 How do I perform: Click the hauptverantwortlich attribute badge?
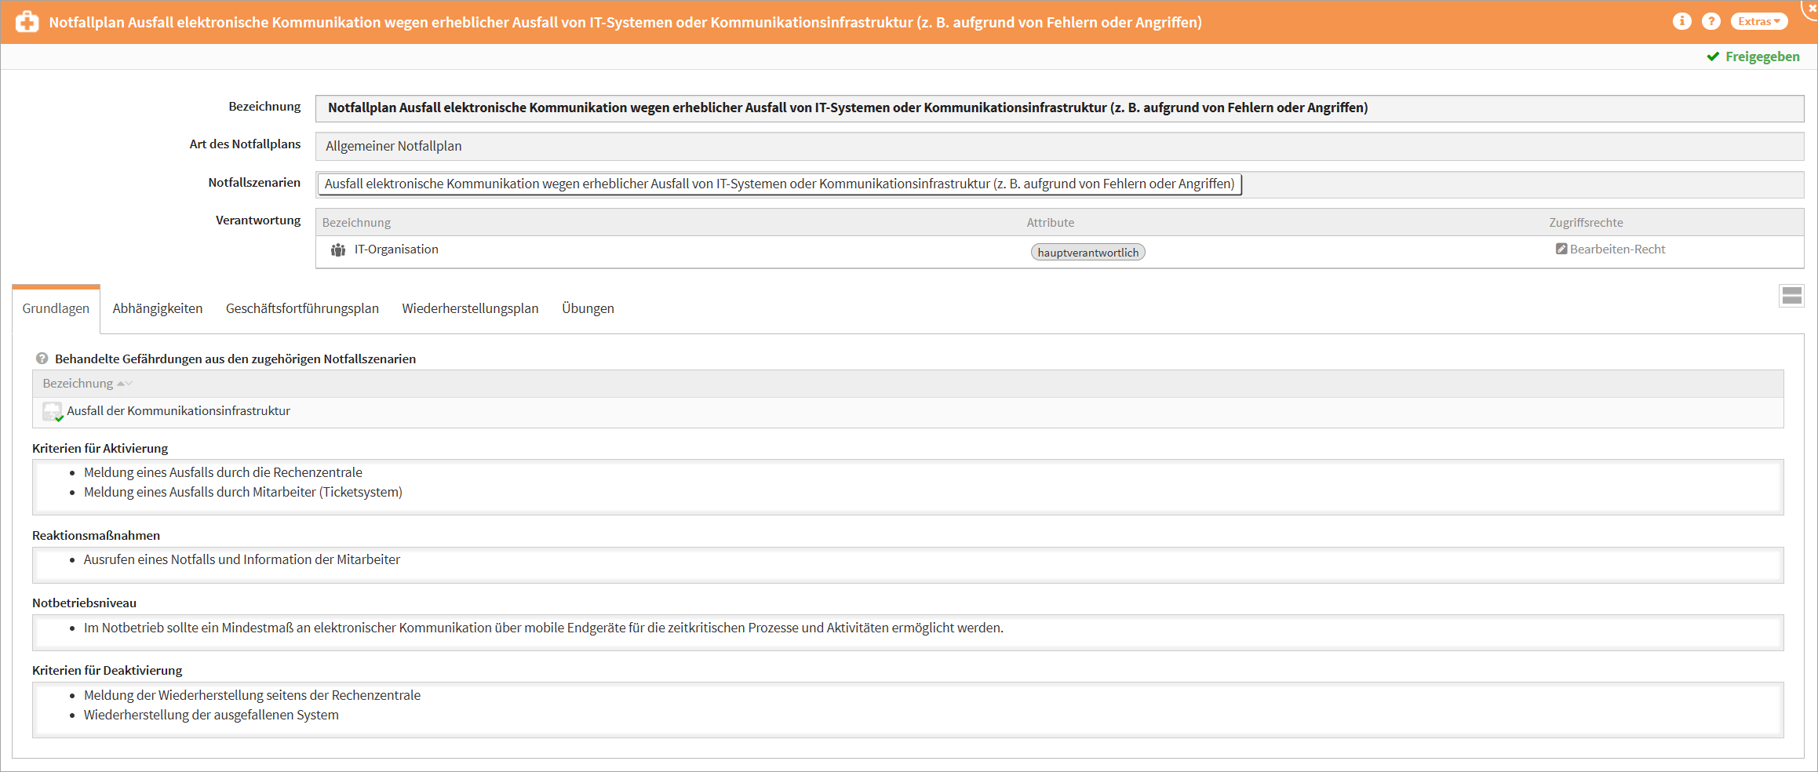point(1088,252)
